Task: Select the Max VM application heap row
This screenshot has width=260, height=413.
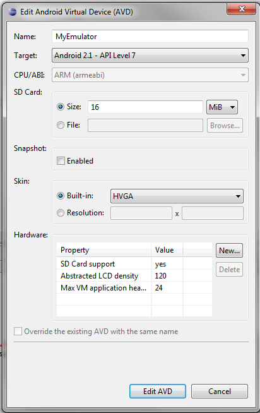Action: point(134,287)
